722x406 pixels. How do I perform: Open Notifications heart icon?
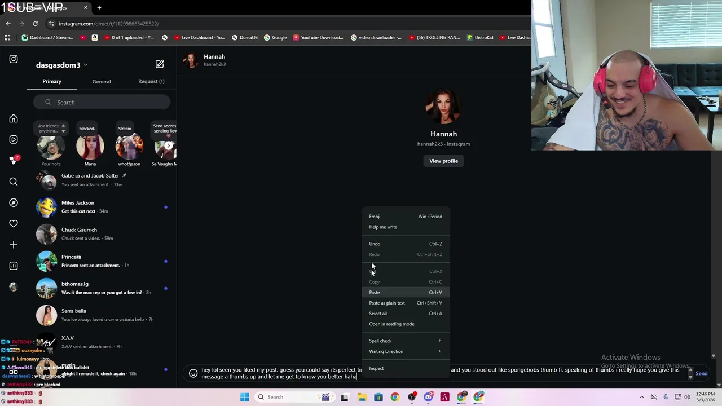pyautogui.click(x=14, y=224)
